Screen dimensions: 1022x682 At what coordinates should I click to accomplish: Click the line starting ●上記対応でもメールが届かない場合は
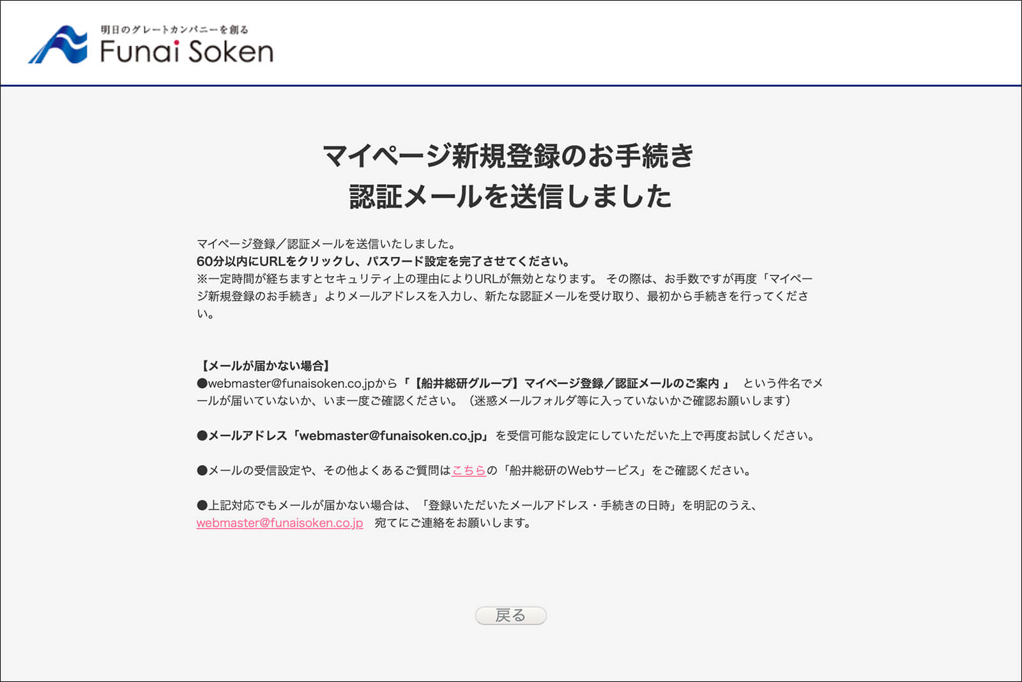[x=477, y=506]
